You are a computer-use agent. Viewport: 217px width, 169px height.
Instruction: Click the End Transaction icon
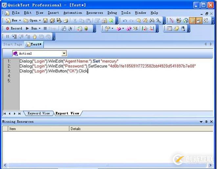tap(152, 29)
